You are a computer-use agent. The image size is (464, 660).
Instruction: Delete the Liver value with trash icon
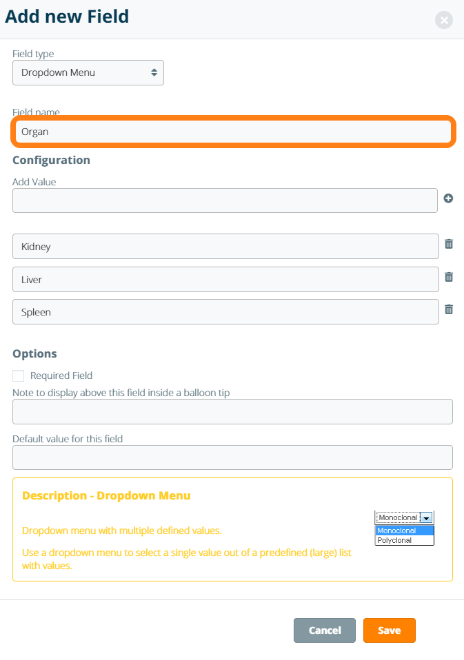[449, 277]
